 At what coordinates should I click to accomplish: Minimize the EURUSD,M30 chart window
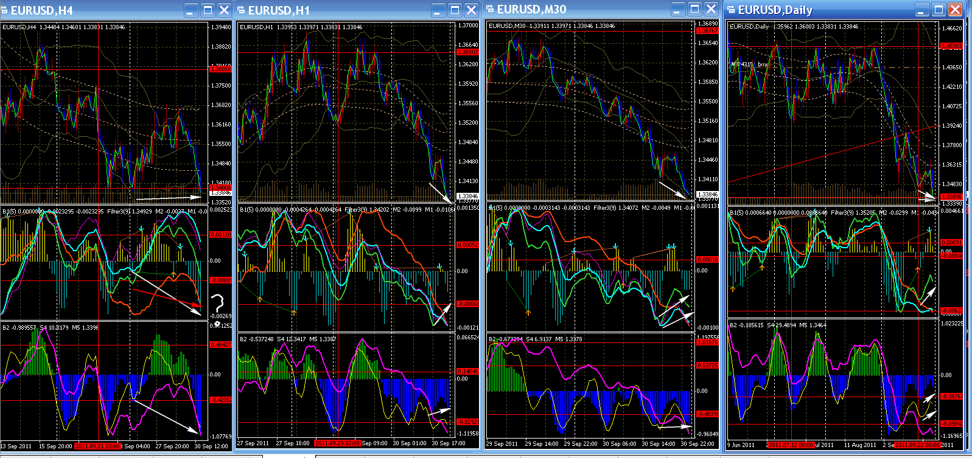[x=679, y=9]
